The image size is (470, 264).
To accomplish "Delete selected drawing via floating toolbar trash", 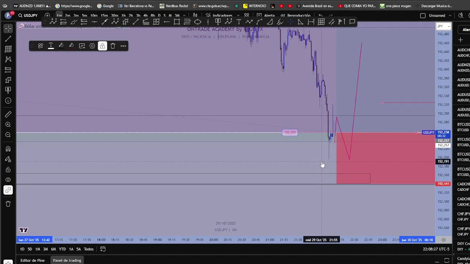I will pyautogui.click(x=113, y=46).
